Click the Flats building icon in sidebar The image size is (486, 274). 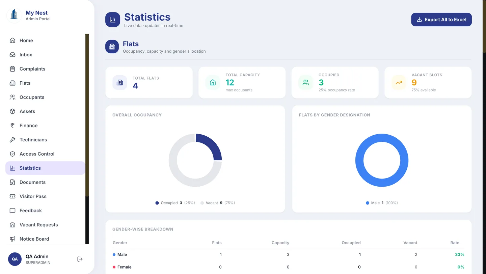pyautogui.click(x=12, y=83)
